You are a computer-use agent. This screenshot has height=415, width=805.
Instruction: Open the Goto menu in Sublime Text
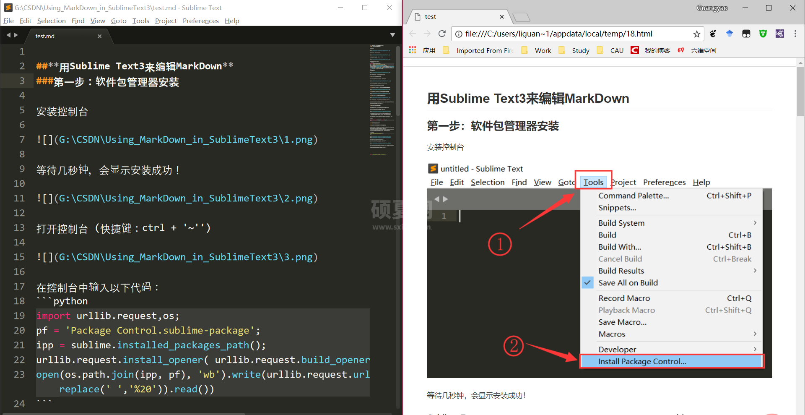pyautogui.click(x=119, y=21)
